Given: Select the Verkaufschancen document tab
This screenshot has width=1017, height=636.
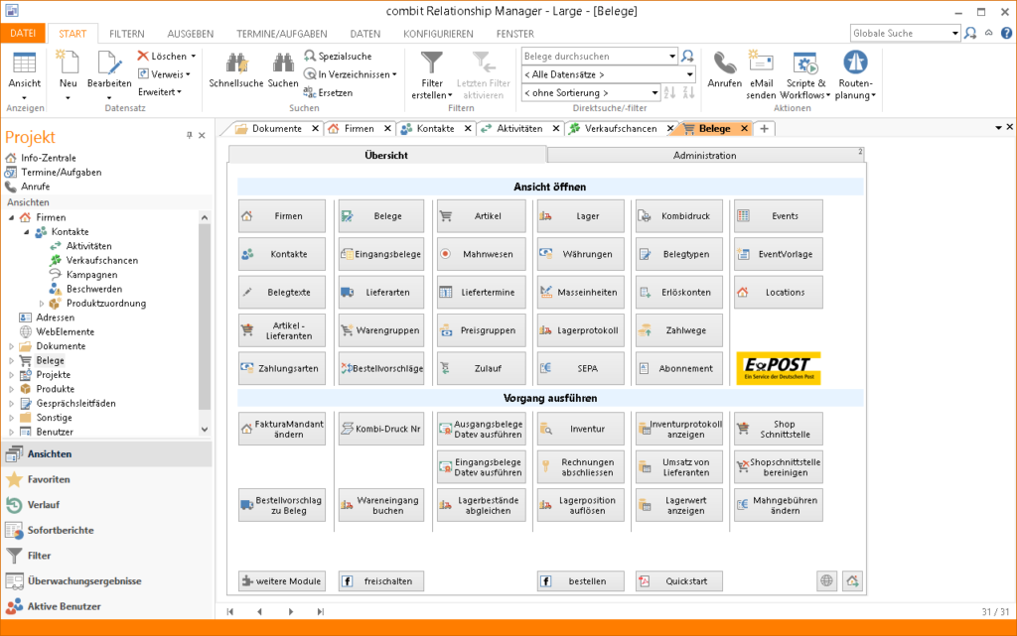Looking at the screenshot, I should (x=610, y=128).
